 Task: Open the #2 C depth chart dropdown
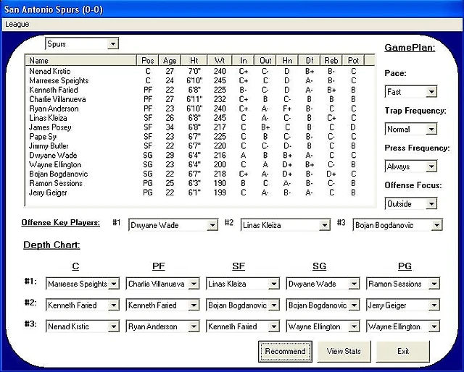click(x=83, y=305)
